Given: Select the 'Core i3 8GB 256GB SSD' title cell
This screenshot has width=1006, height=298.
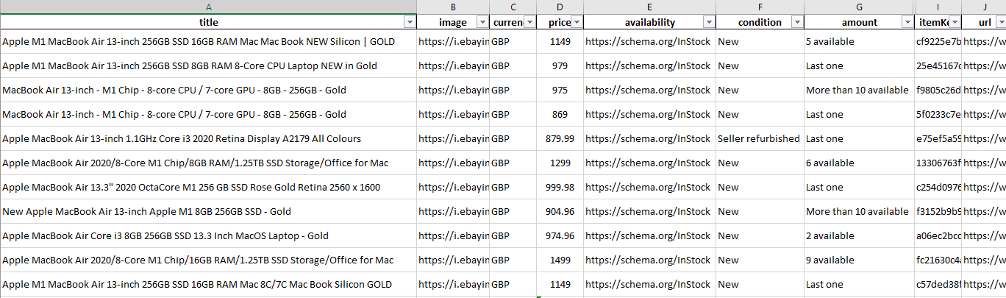Looking at the screenshot, I should (x=209, y=236).
